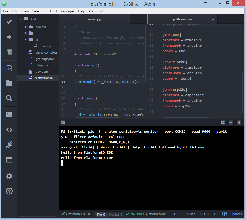Viewport: 246px width, 220px height.
Task: Click line 11 pinMode in main.cpp
Action: (x=109, y=82)
